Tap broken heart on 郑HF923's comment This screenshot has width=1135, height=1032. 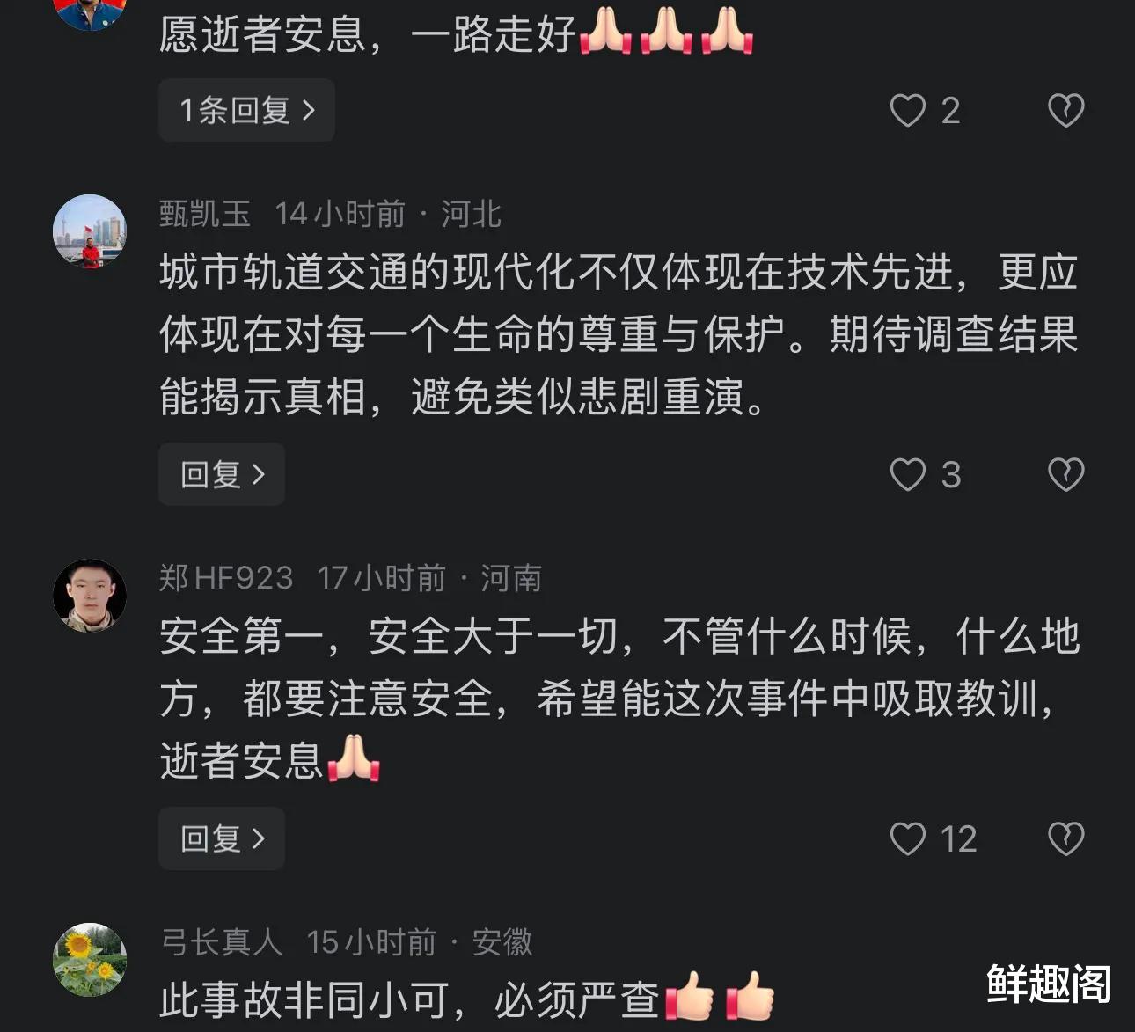point(1065,839)
